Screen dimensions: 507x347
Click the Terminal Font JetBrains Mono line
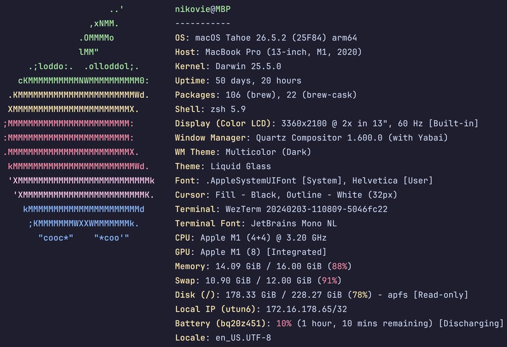(x=256, y=223)
